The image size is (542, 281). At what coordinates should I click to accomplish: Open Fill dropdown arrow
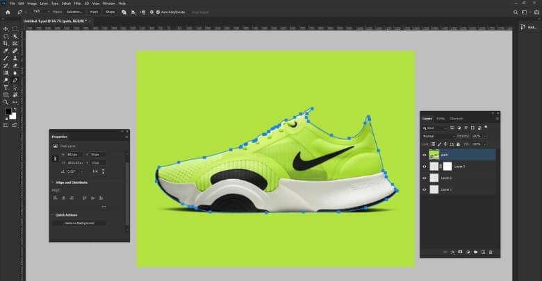click(x=484, y=144)
